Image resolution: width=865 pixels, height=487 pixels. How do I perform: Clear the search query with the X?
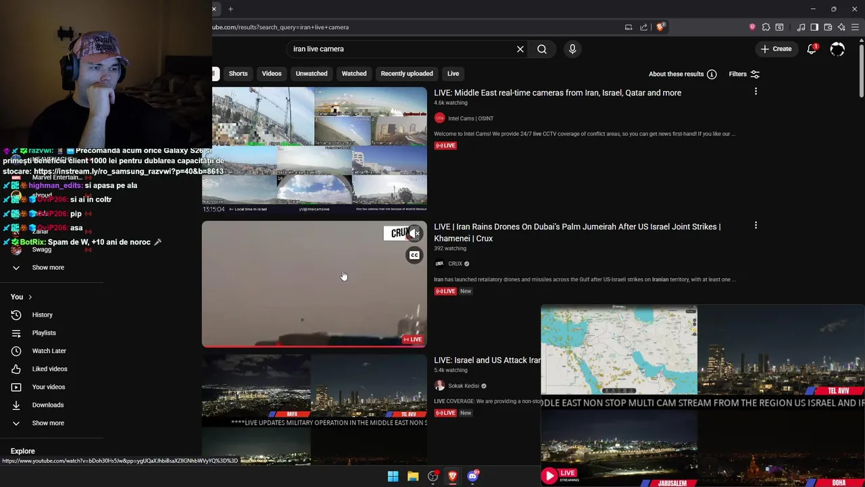520,49
